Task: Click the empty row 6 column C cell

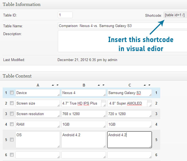Action: (x=130, y=155)
